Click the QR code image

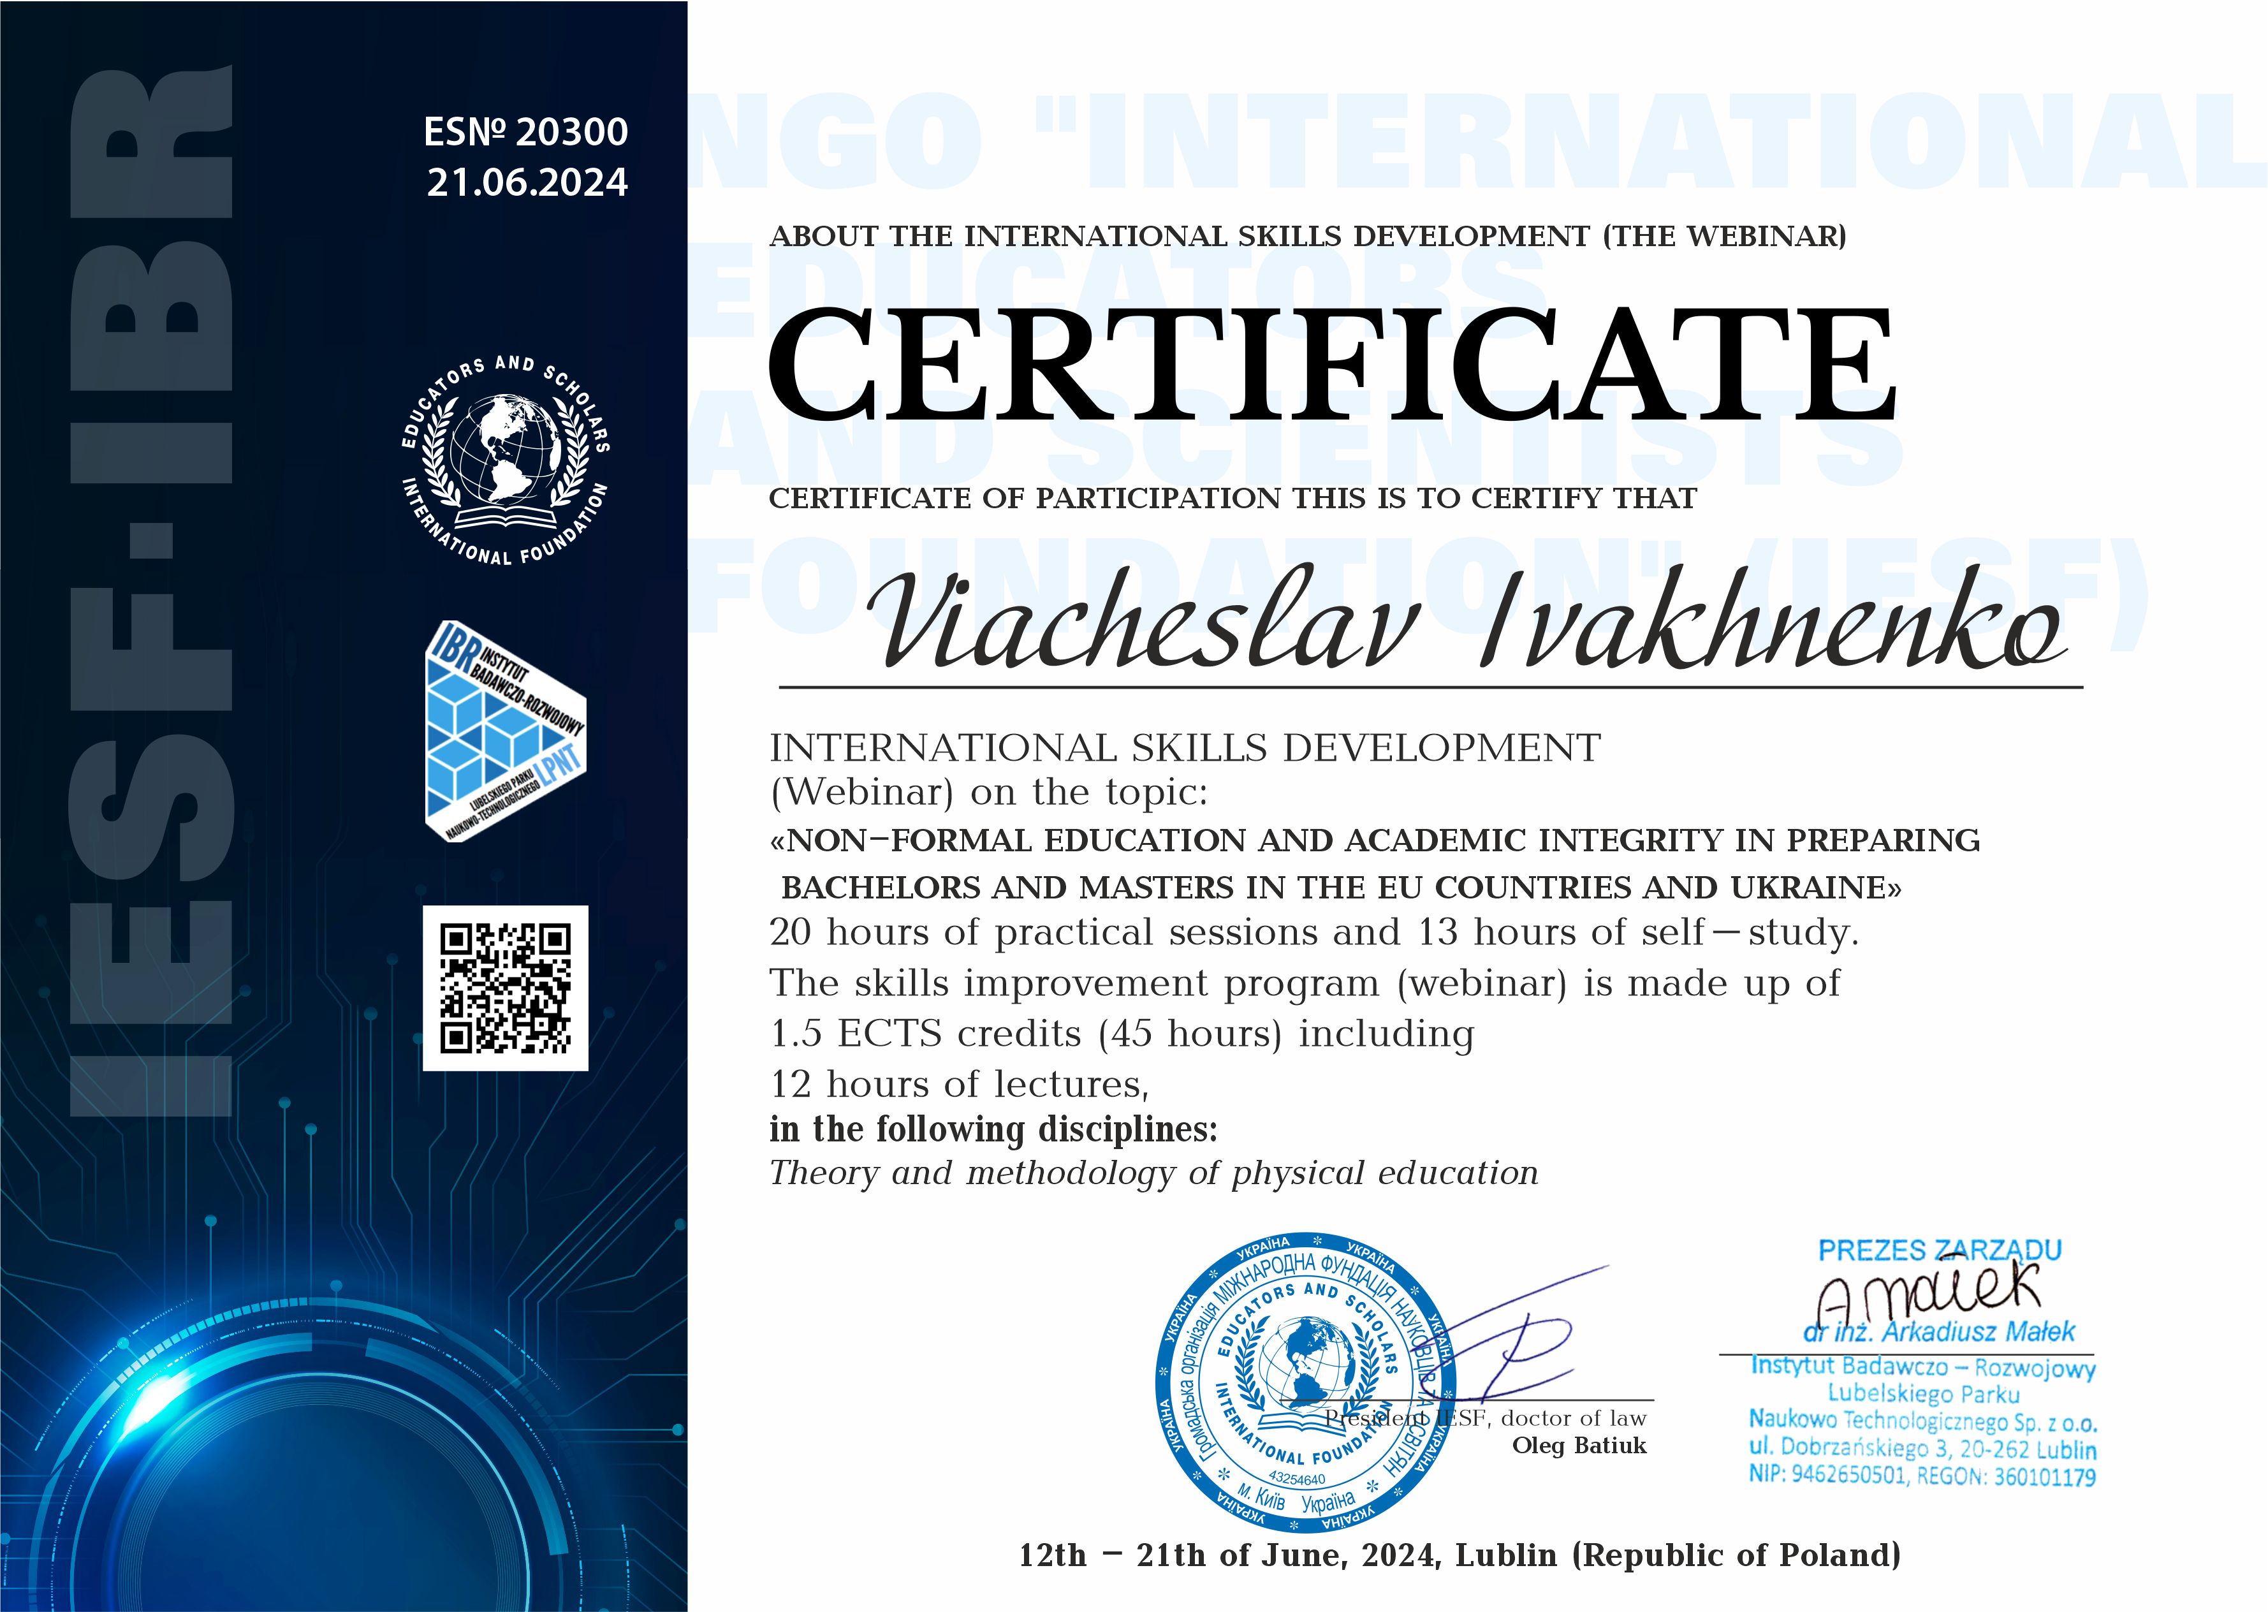click(x=505, y=988)
